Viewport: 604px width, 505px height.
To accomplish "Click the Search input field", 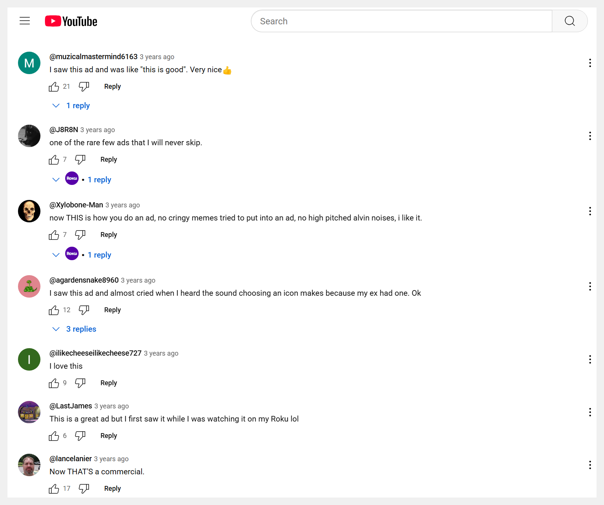I will click(401, 21).
